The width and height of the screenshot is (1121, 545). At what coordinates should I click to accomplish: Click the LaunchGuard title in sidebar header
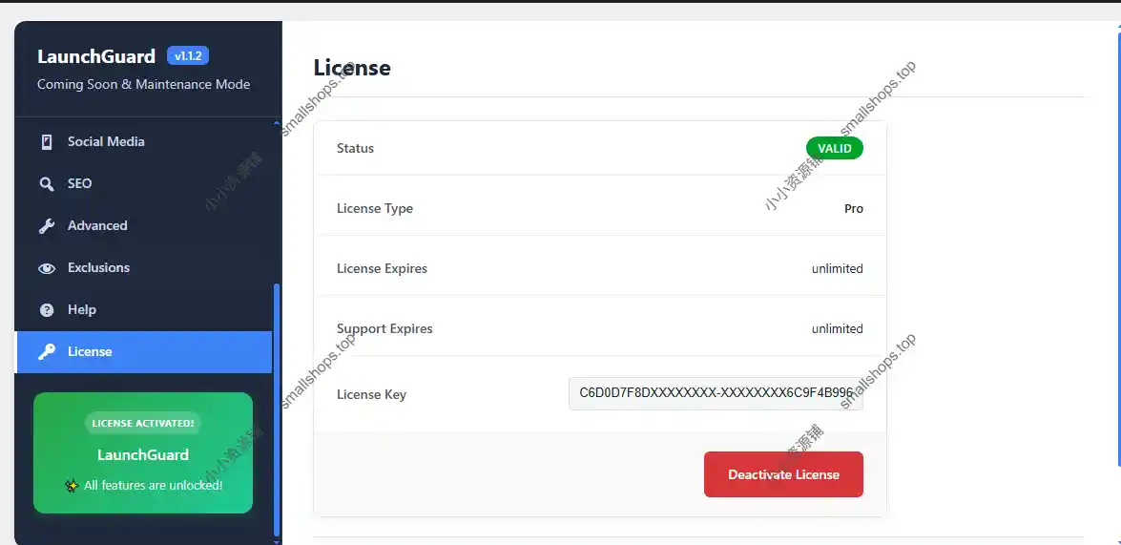(96, 56)
